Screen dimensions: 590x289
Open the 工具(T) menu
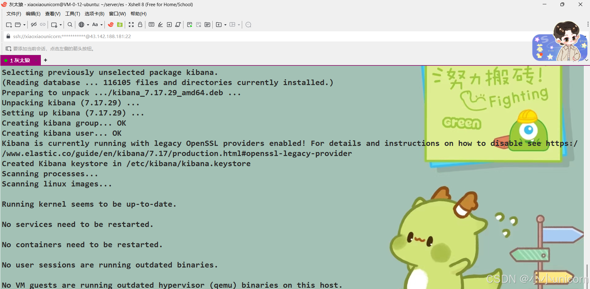73,14
